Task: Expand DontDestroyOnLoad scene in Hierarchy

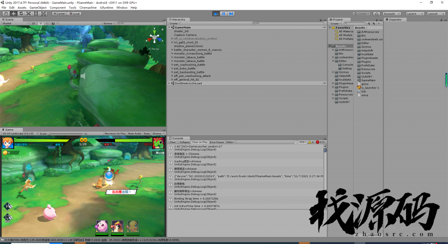Action: (169, 83)
